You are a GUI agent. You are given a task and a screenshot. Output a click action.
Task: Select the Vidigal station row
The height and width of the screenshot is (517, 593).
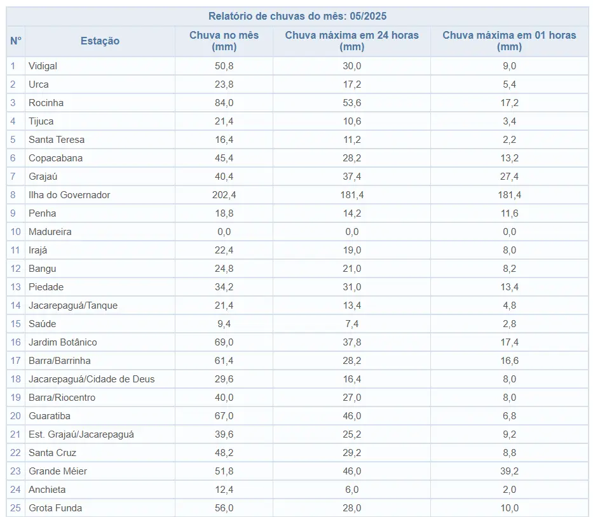coord(297,66)
